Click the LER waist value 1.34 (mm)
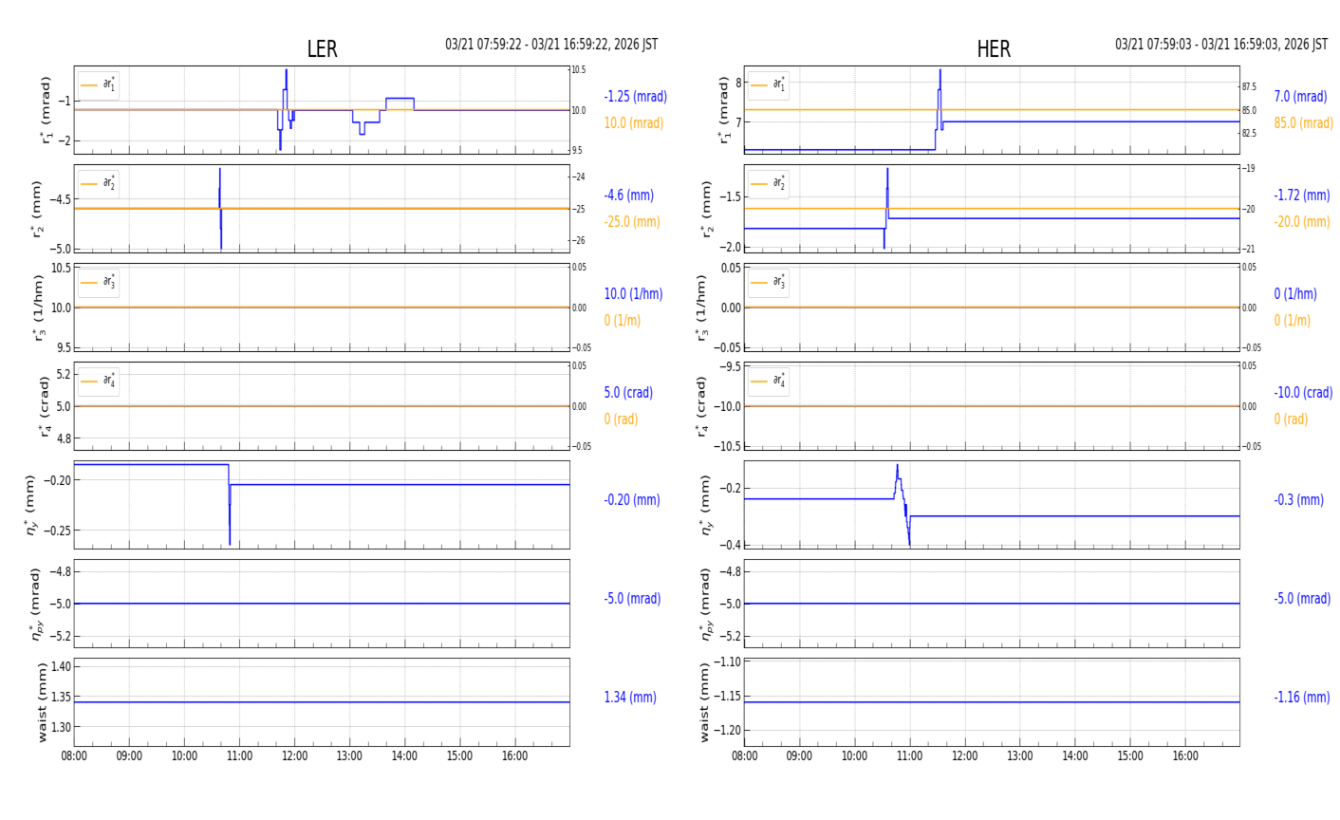The height and width of the screenshot is (820, 1340). pyautogui.click(x=630, y=698)
